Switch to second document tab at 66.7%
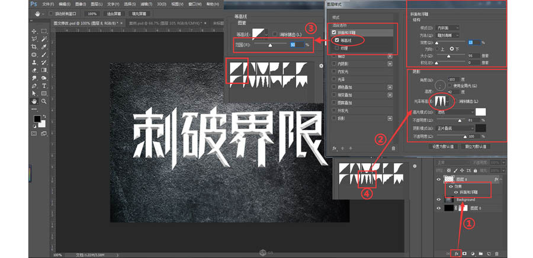This screenshot has width=533, height=258. click(166, 23)
